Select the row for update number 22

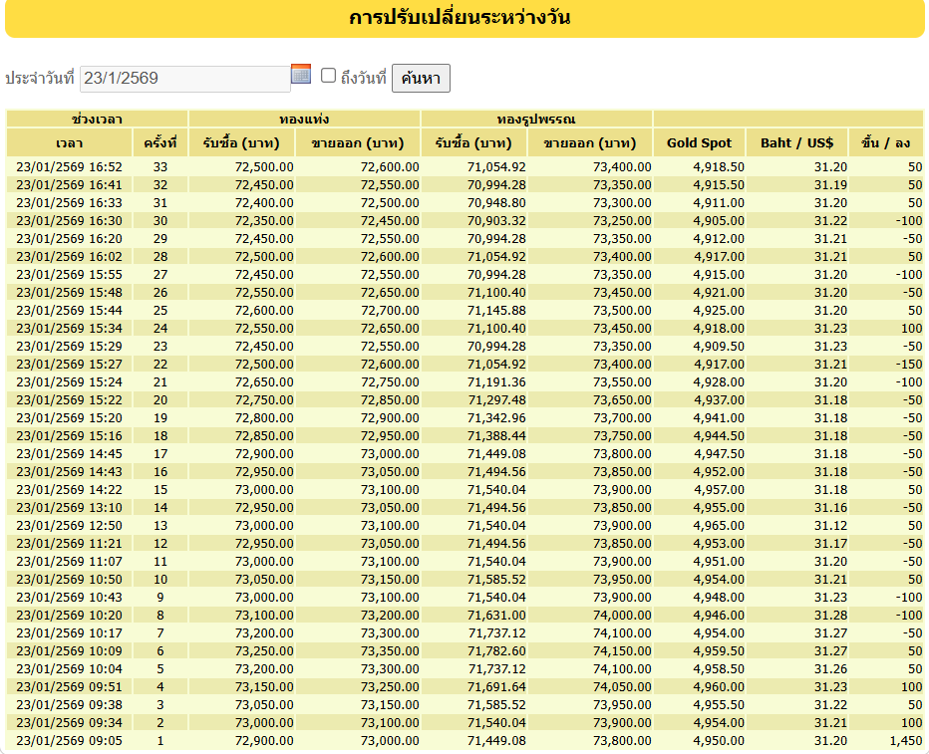[x=464, y=364]
